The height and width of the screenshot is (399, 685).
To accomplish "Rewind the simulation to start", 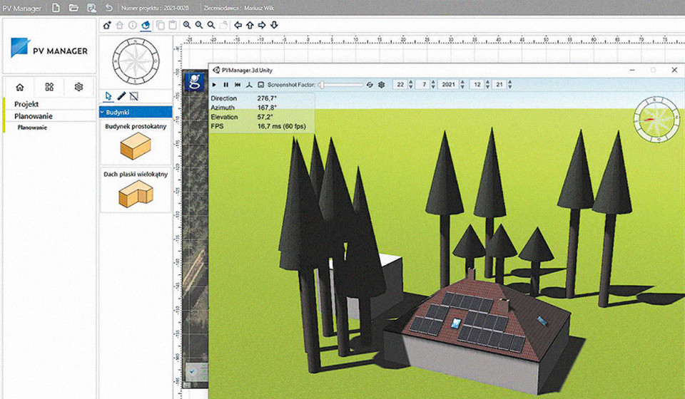I will [238, 85].
